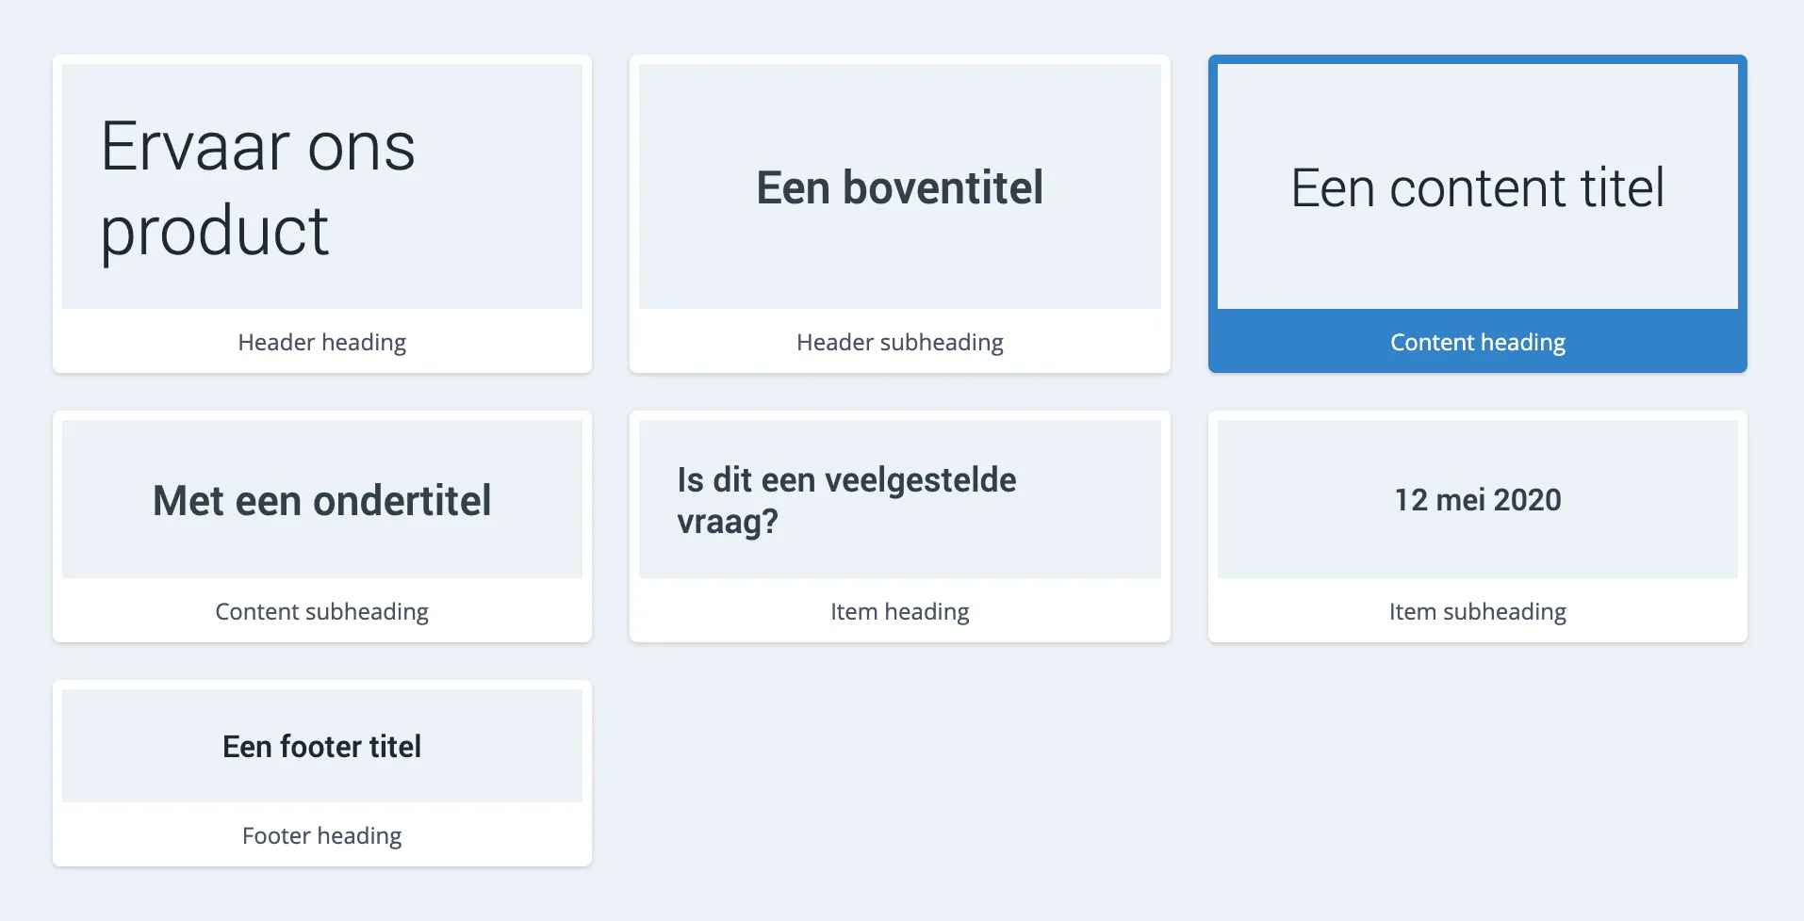Select the 'Is dit een veelgestelde vraag?' text
The height and width of the screenshot is (921, 1804).
point(846,498)
